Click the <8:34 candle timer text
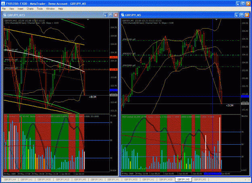252x183 pixels. (x=93, y=97)
